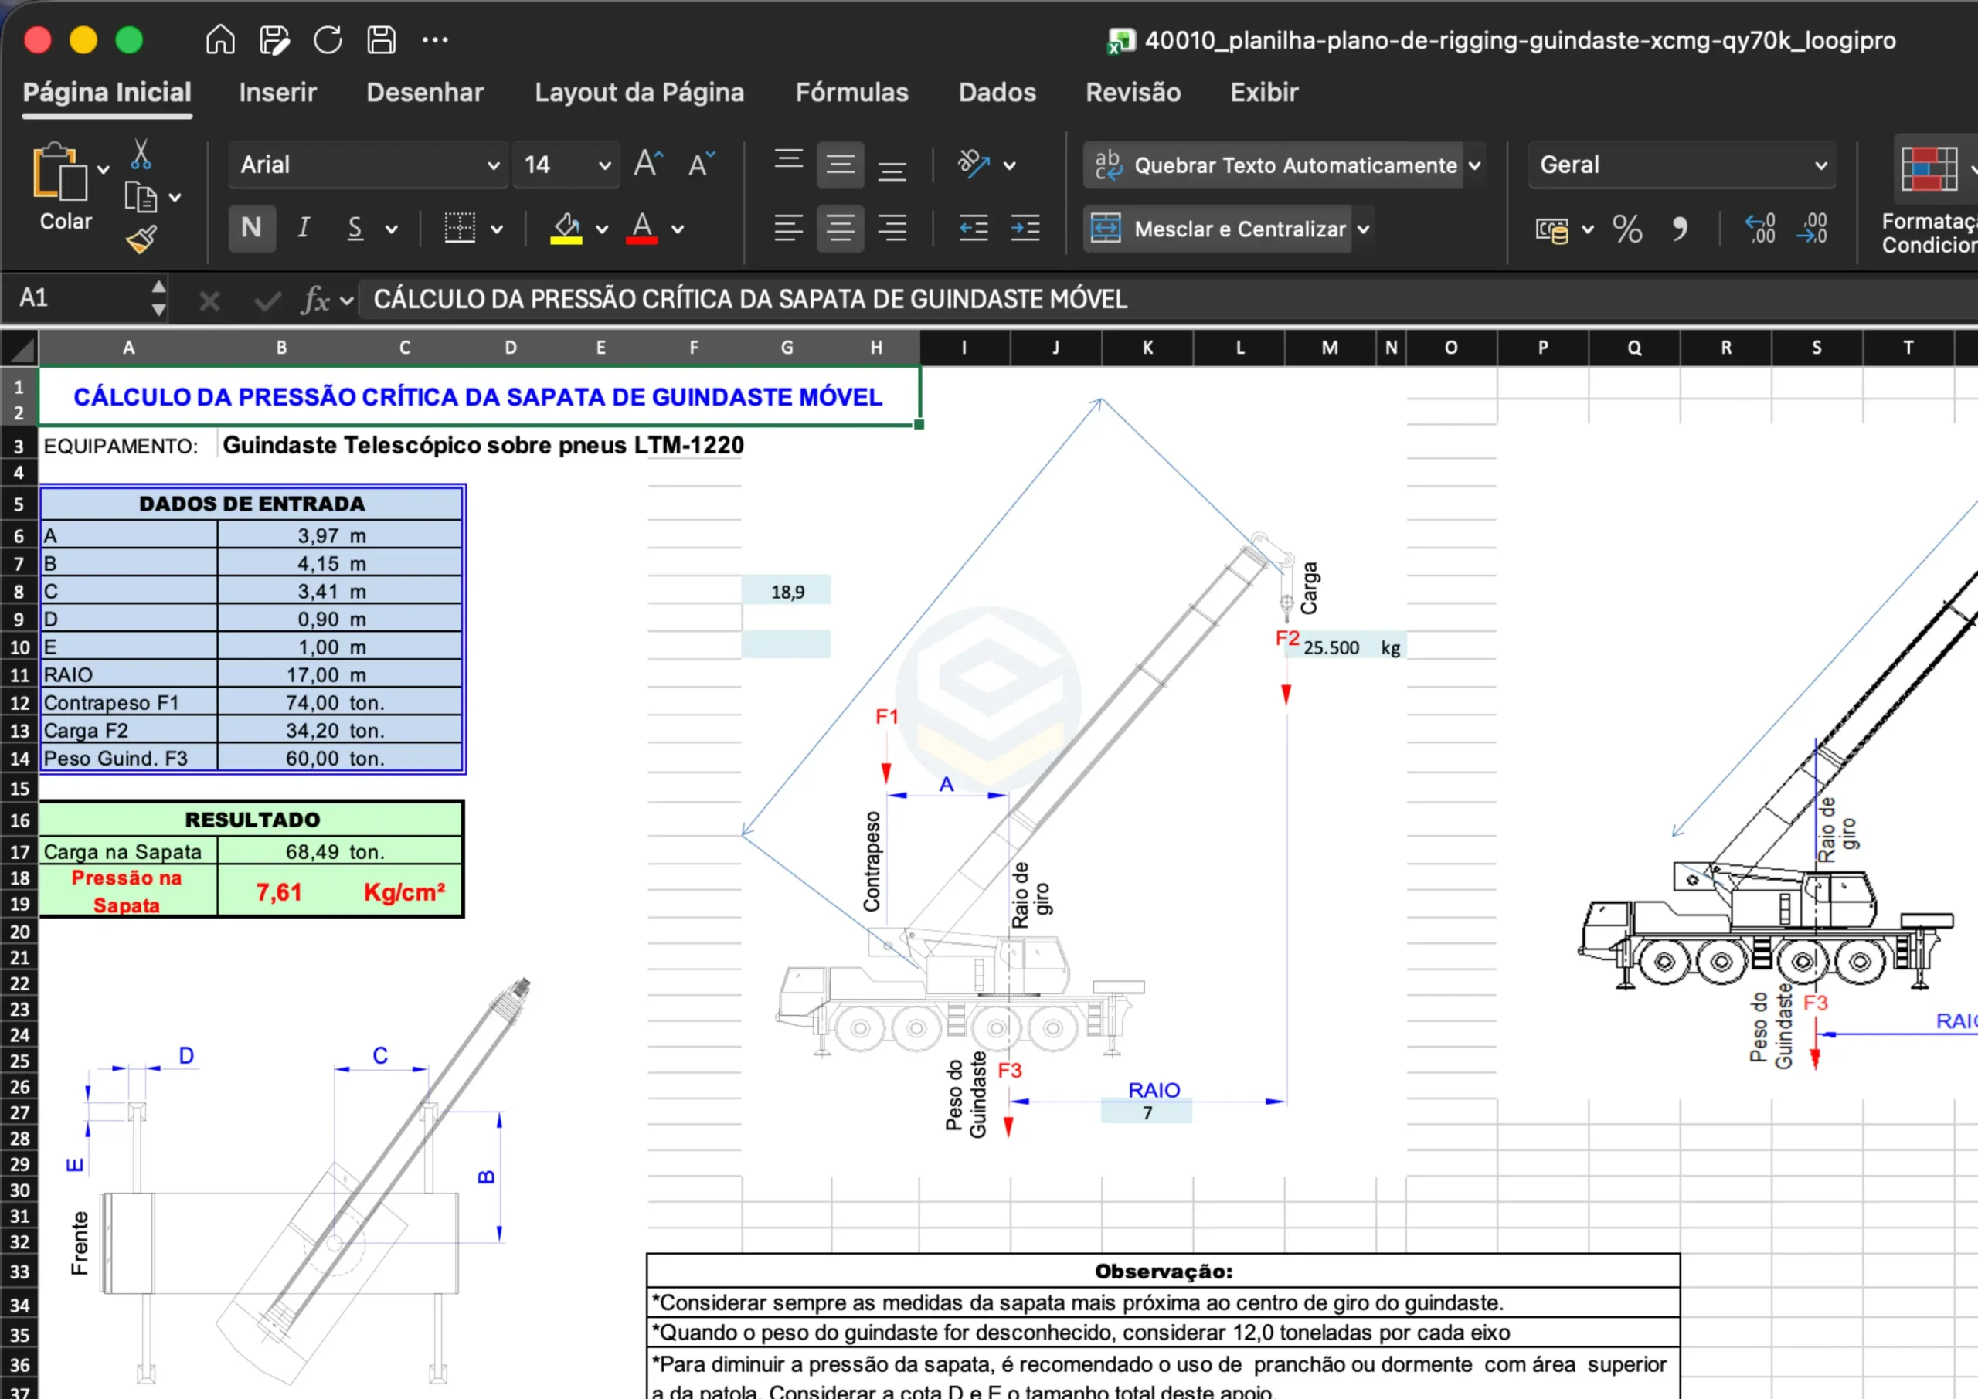Center text horizontally
Viewport: 1978px width, 1399px height.
click(840, 229)
